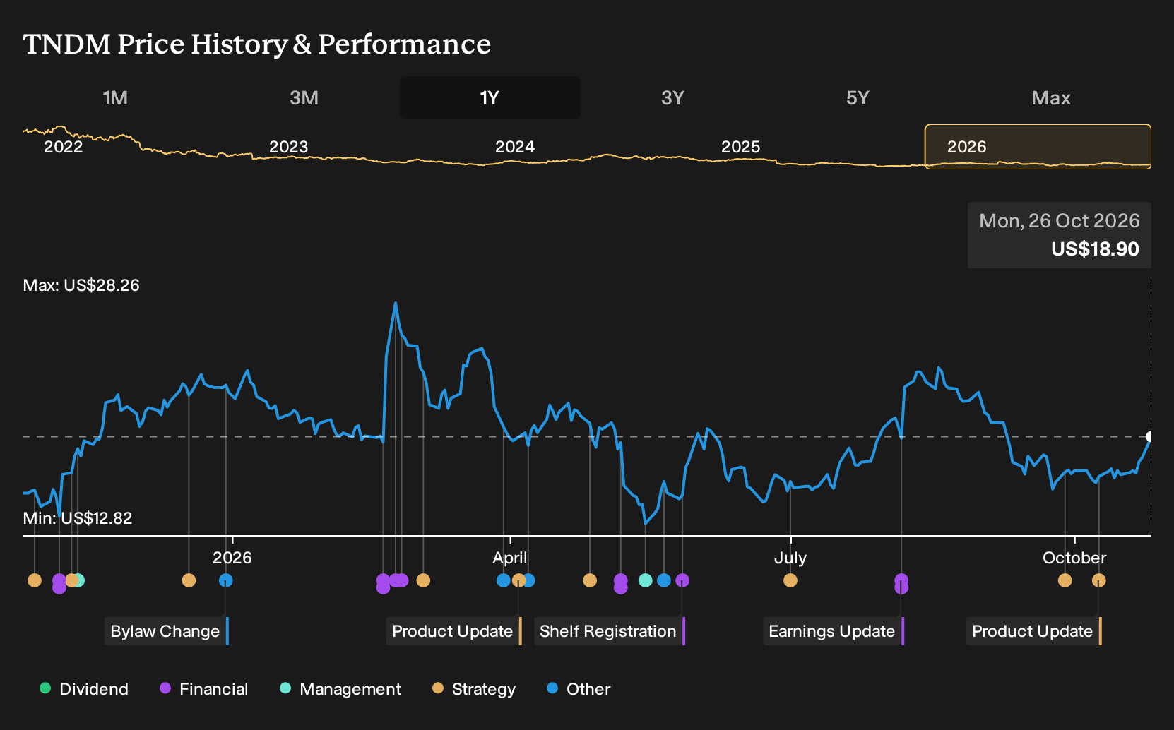Click the teal Management dot before Shelf Registration
1174x730 pixels.
pyautogui.click(x=645, y=580)
